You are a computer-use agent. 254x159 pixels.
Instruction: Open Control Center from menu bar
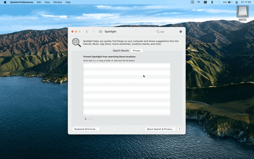pyautogui.click(x=237, y=2)
